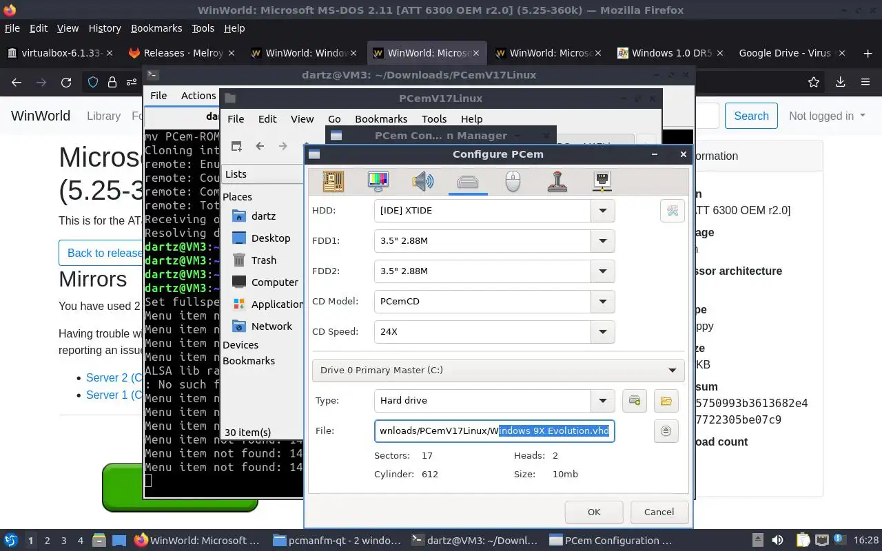The height and width of the screenshot is (551, 882).
Task: Click Cancel in Configure PCem
Action: point(659,512)
